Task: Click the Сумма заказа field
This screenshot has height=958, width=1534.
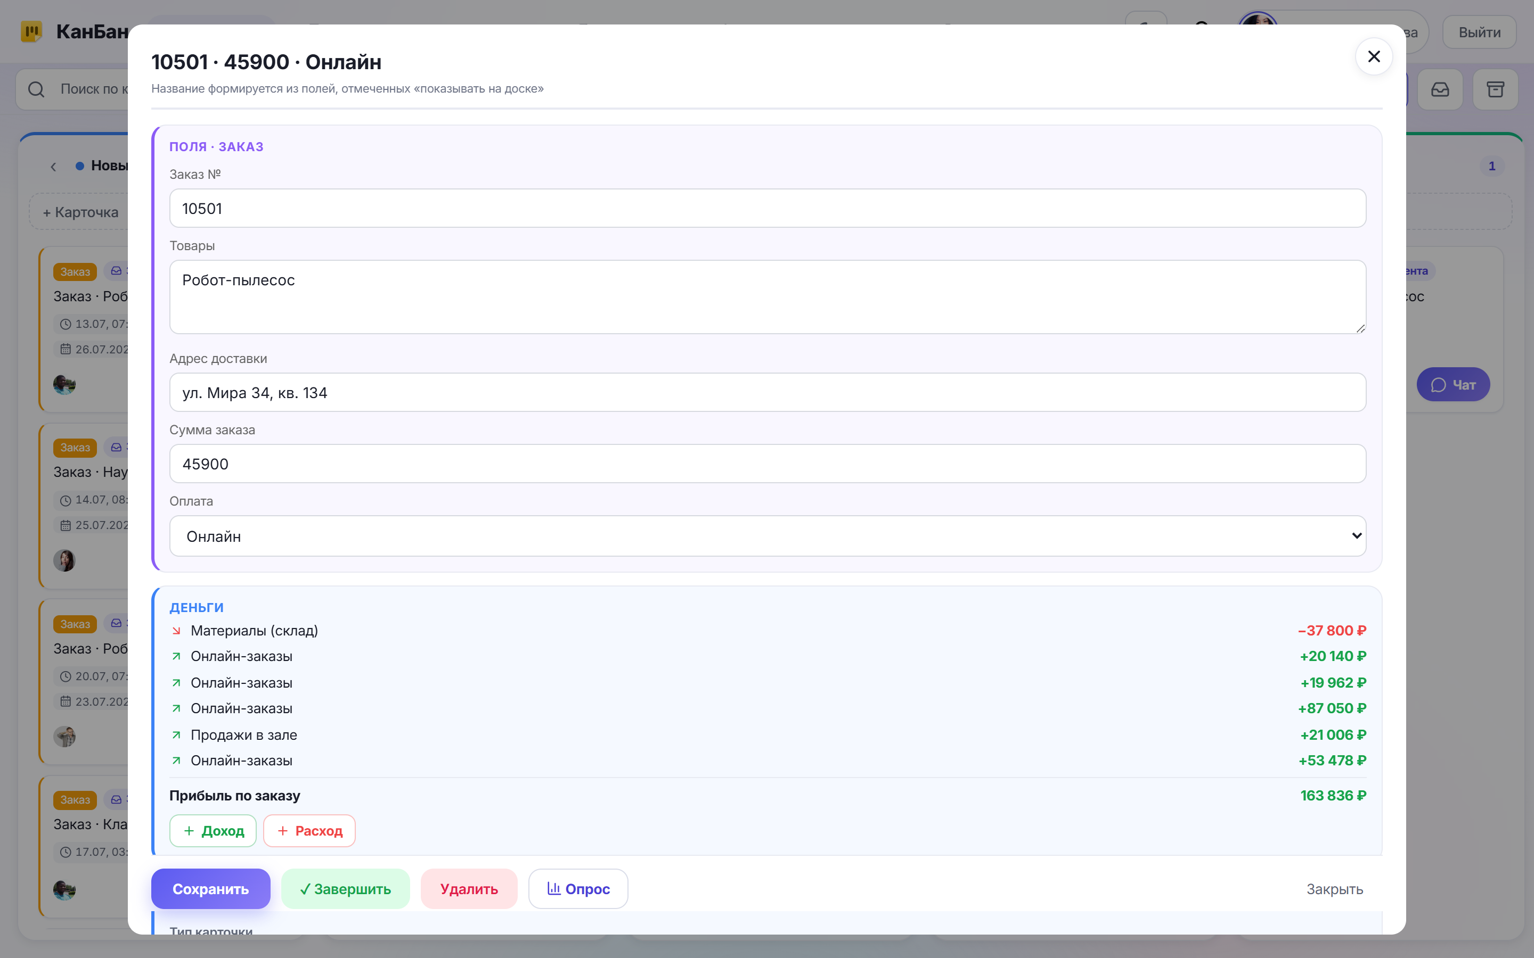Action: tap(767, 464)
